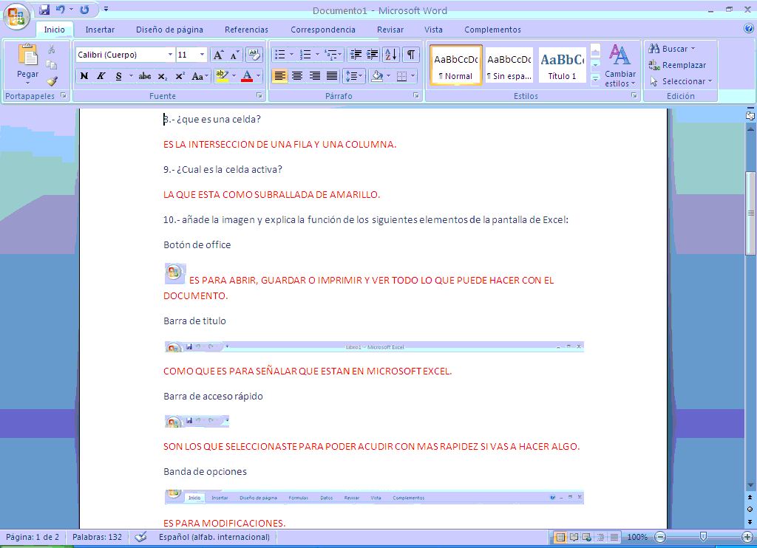Click Español (alfab. internacional) language indicator
757x548 pixels.
click(214, 537)
